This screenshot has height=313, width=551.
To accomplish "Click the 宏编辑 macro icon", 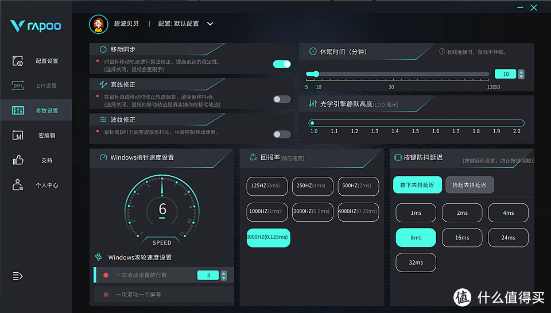I will point(18,135).
